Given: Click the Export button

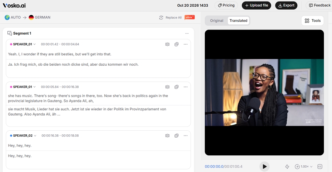Looking at the screenshot, I should click(286, 6).
